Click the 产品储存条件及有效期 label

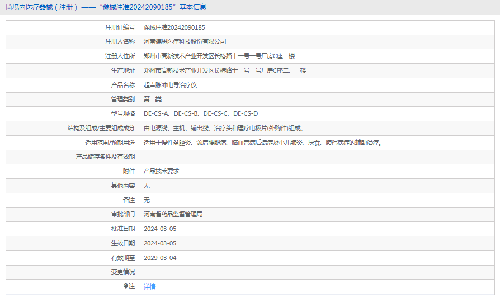pos(105,157)
